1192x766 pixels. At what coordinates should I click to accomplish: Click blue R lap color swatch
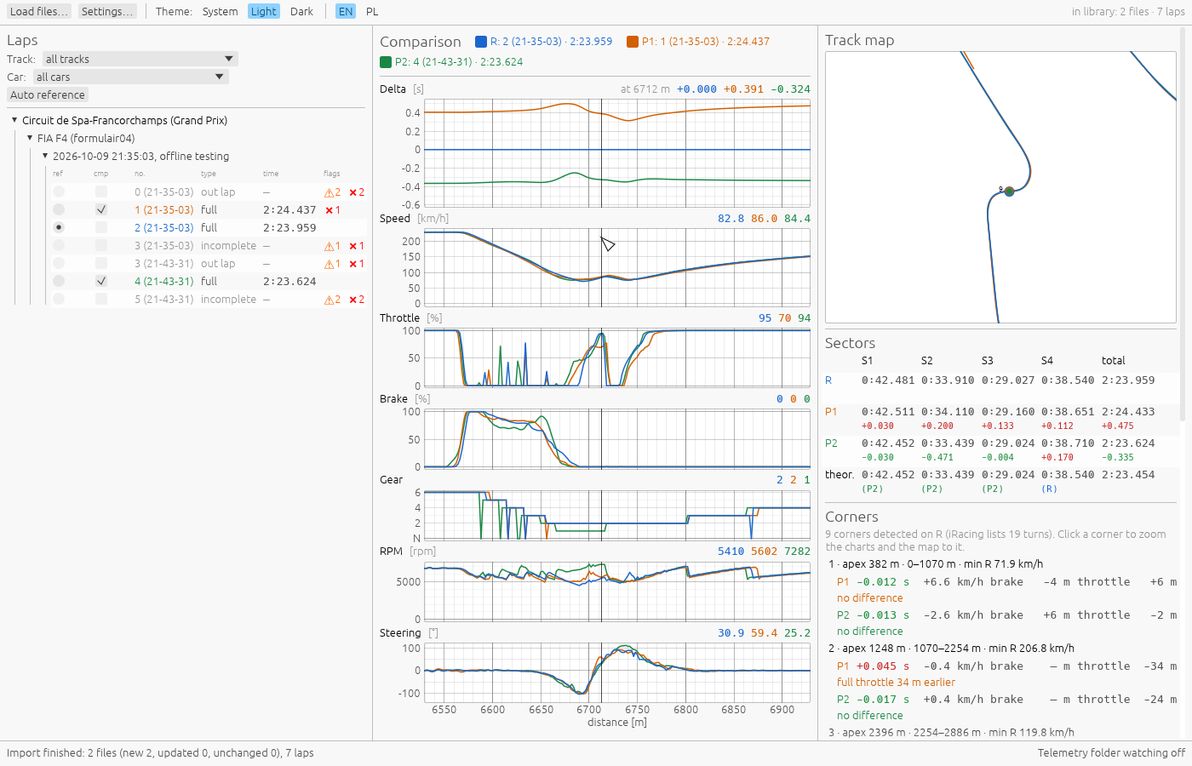click(481, 41)
